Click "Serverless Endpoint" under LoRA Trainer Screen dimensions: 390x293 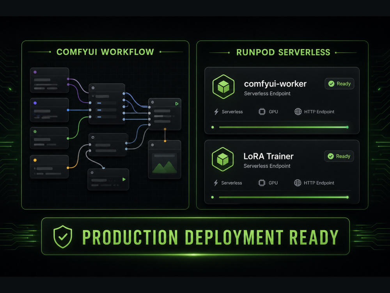[267, 166]
